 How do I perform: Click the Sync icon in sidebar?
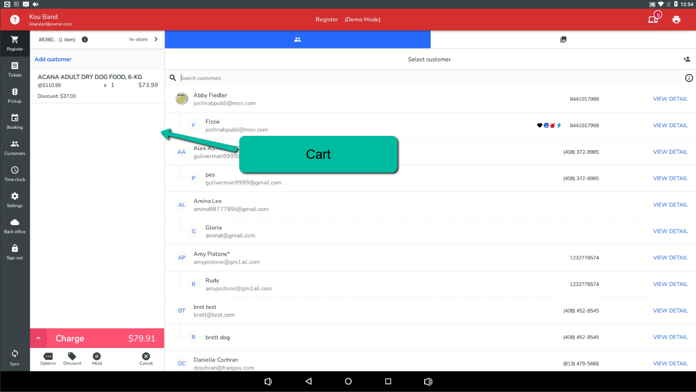tap(15, 357)
